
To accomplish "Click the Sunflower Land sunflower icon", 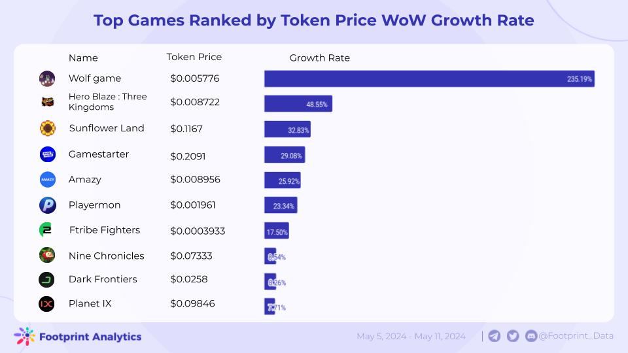I will 46,128.
